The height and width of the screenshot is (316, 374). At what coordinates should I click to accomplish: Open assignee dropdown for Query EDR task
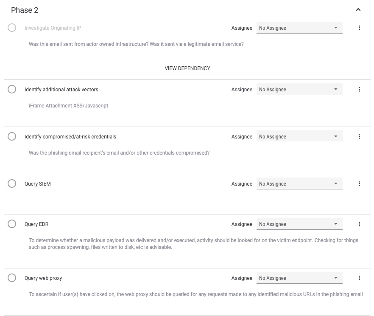(299, 224)
